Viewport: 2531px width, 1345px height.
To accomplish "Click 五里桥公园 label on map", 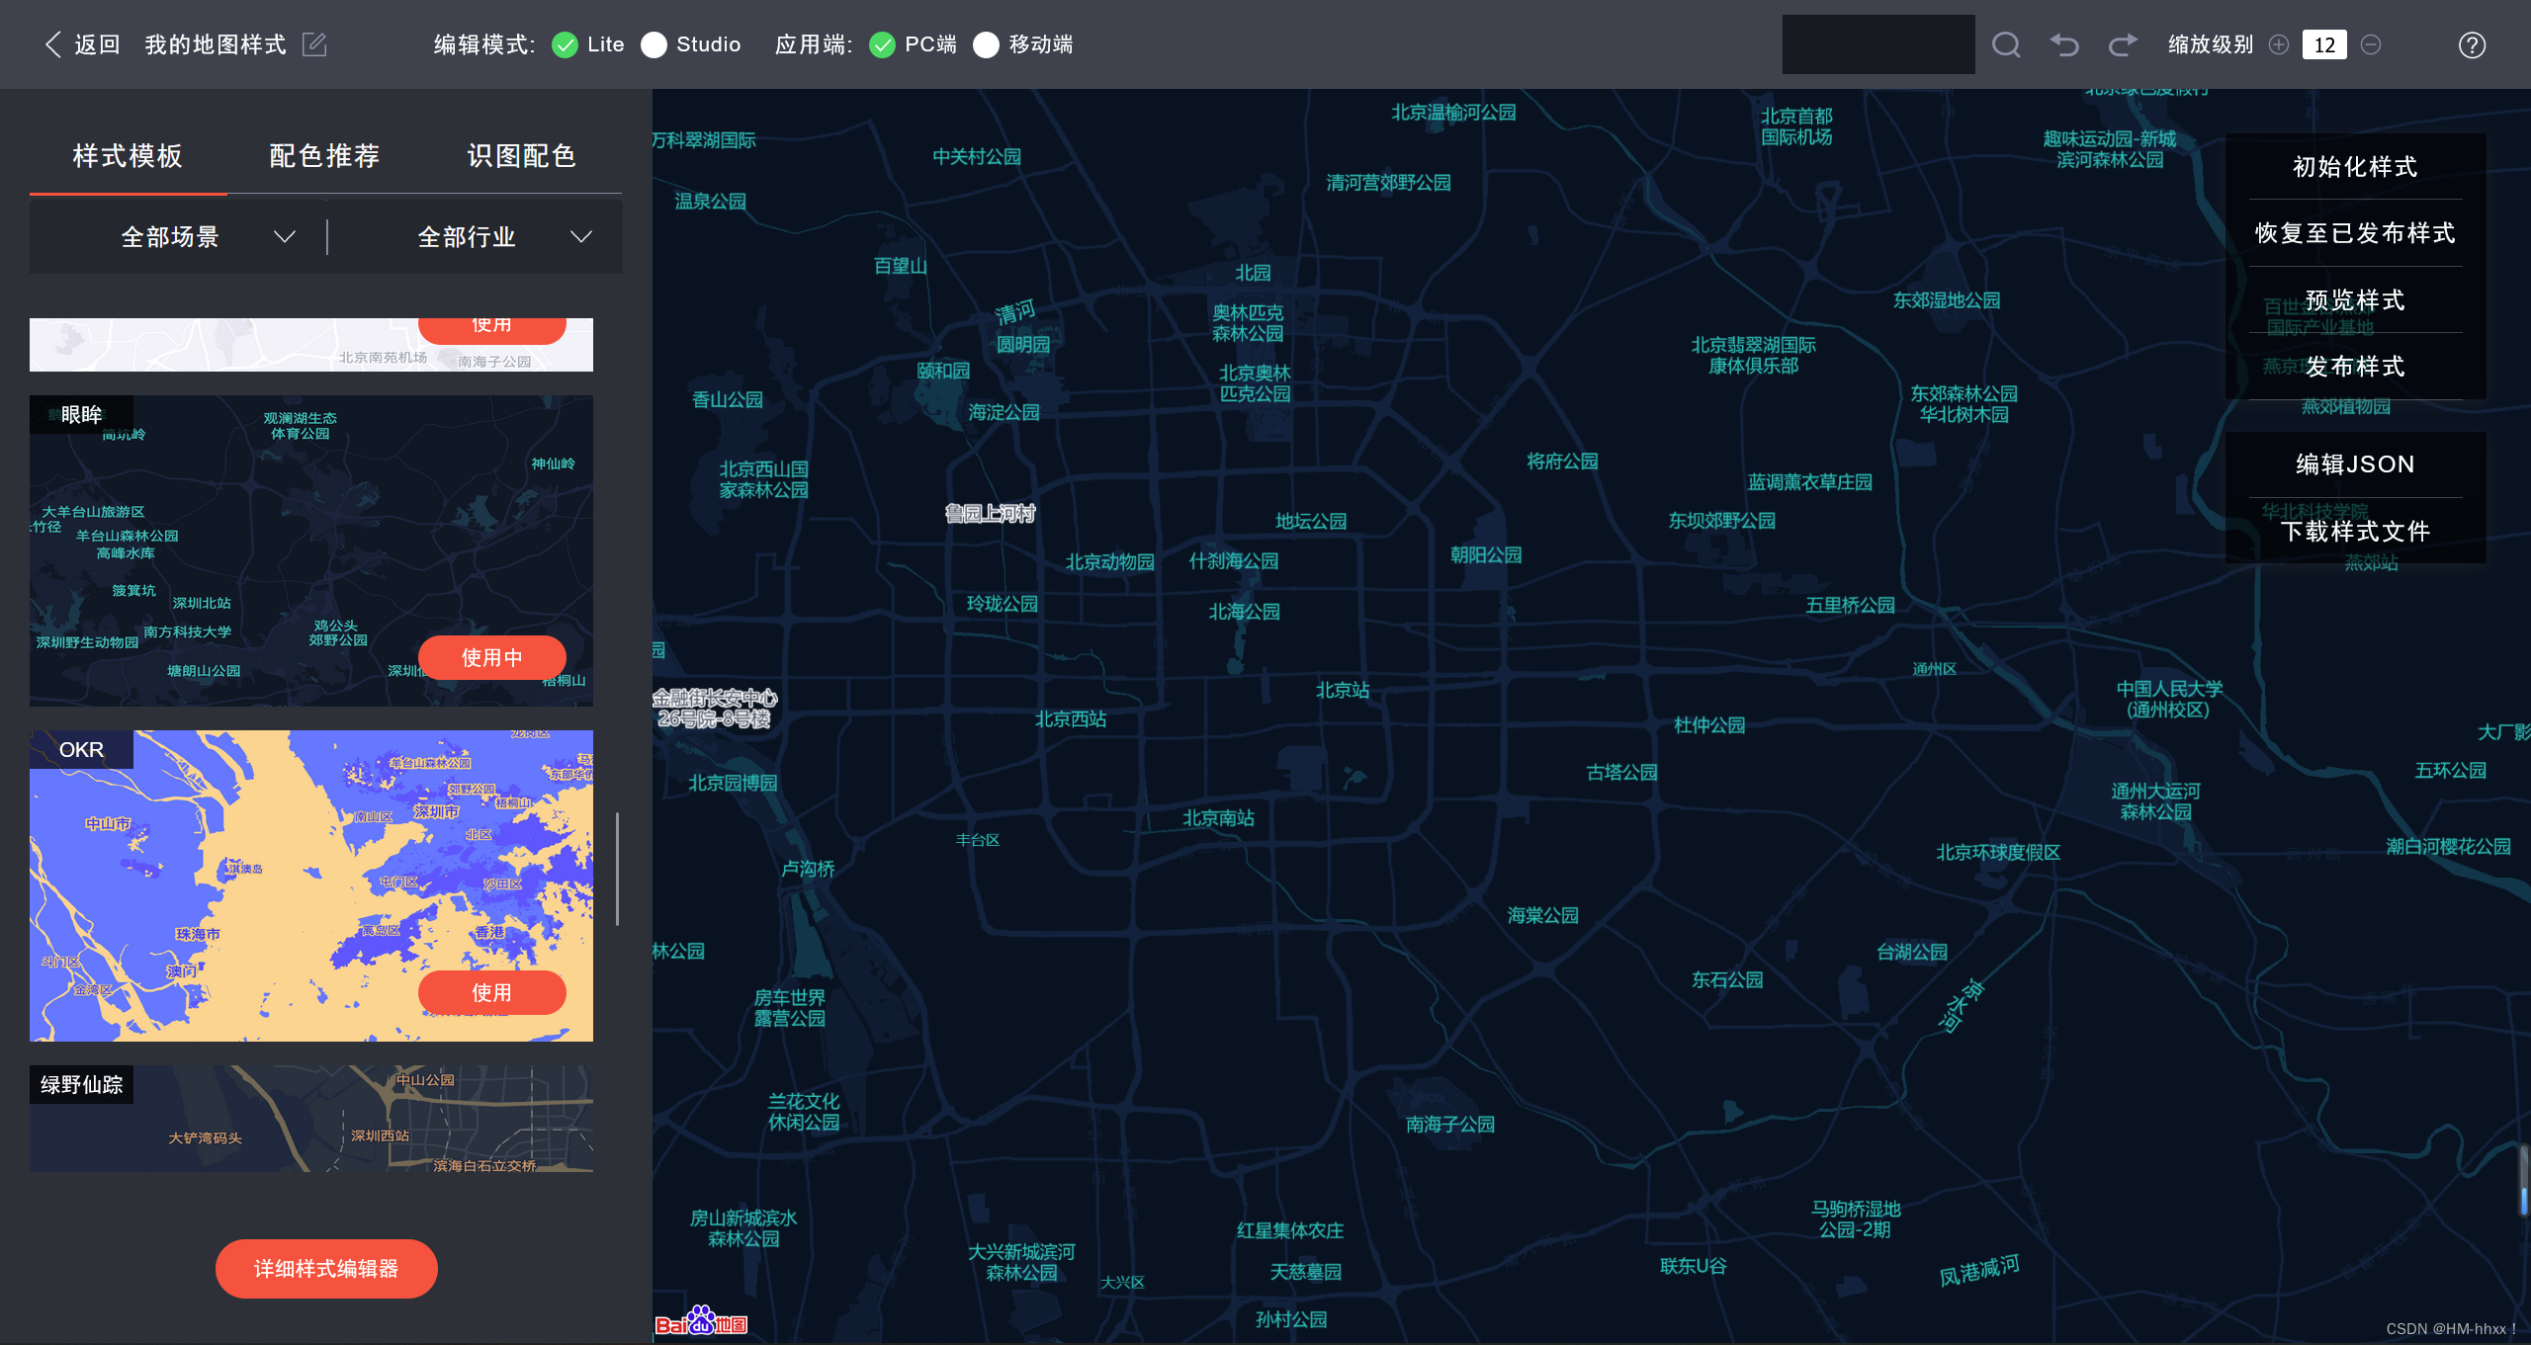I will pyautogui.click(x=1851, y=605).
